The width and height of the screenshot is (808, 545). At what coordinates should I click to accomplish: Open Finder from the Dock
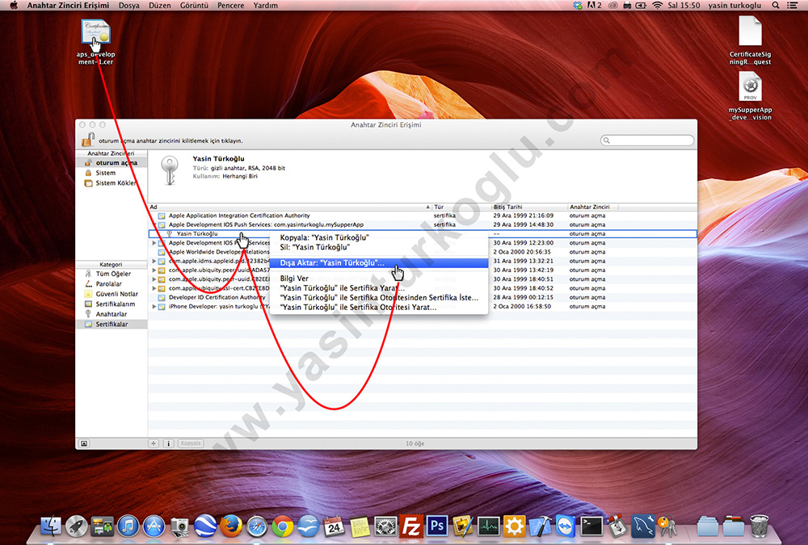(x=50, y=526)
